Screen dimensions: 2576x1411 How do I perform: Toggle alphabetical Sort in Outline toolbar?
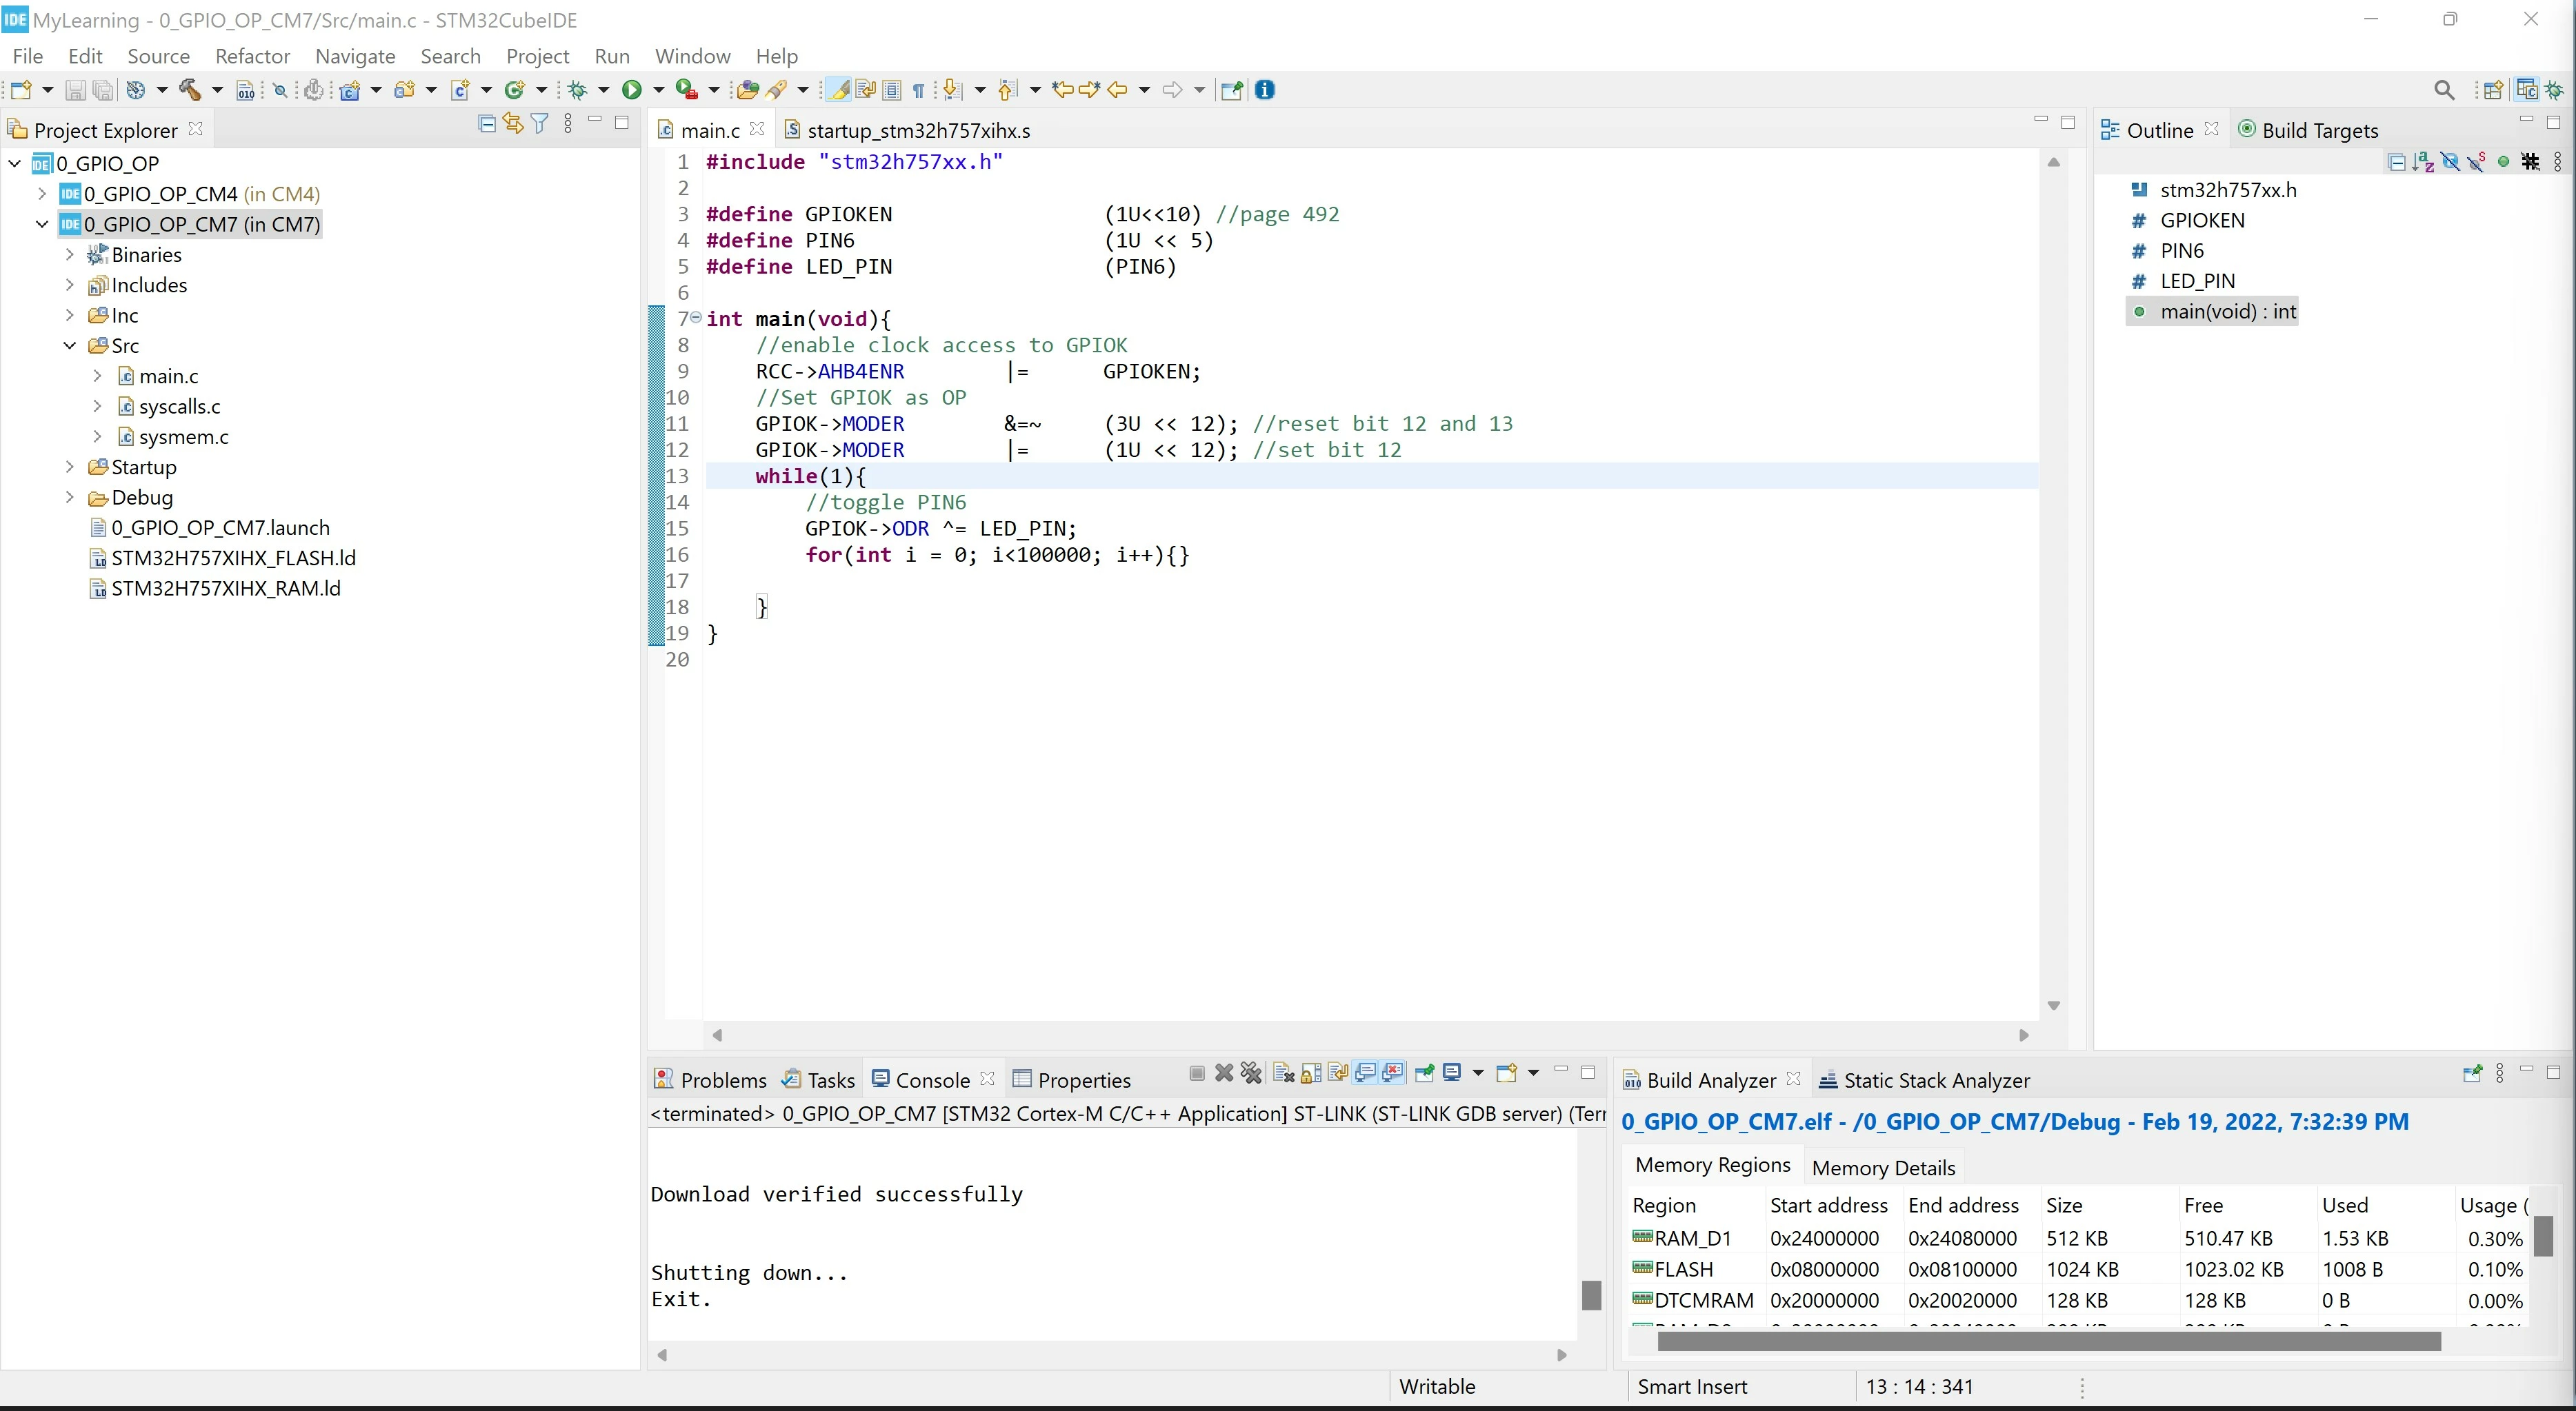(x=2423, y=162)
